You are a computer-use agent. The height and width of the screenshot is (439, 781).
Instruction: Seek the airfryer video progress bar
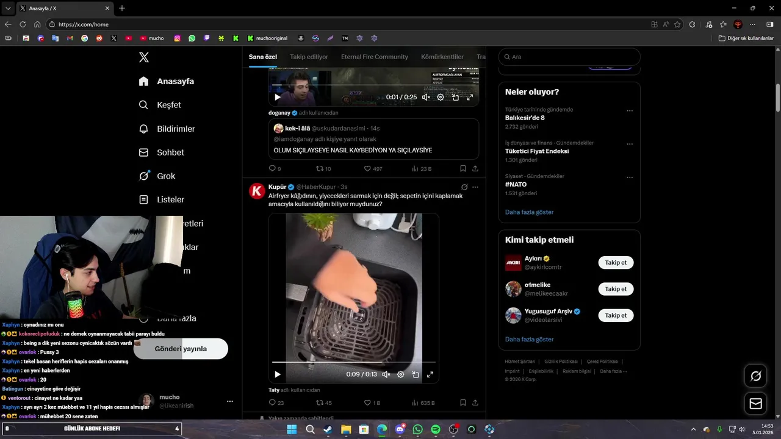pos(354,362)
